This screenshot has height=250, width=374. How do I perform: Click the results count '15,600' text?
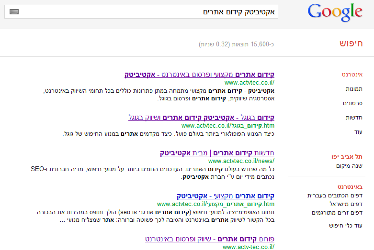260,44
